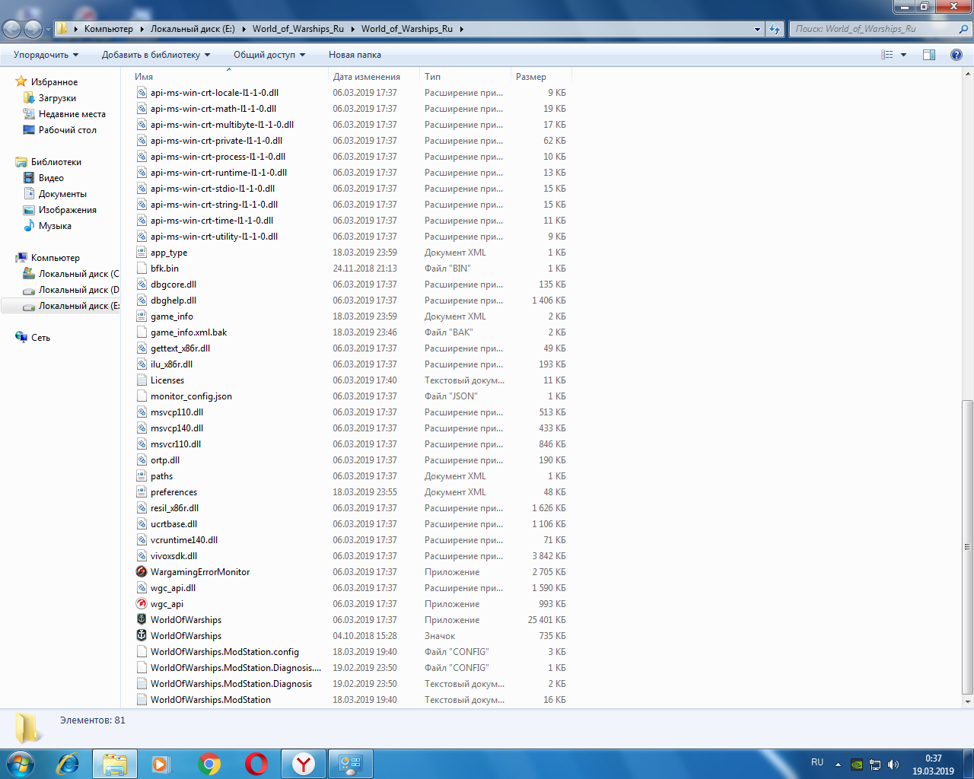The height and width of the screenshot is (779, 974).
Task: Open control panel taskbar icon
Action: (x=351, y=763)
